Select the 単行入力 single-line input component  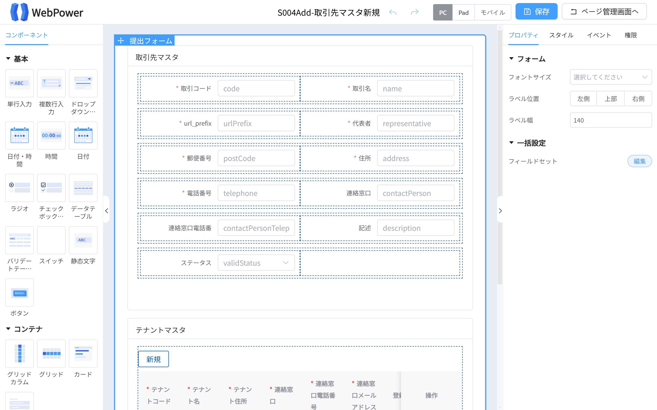click(x=19, y=83)
